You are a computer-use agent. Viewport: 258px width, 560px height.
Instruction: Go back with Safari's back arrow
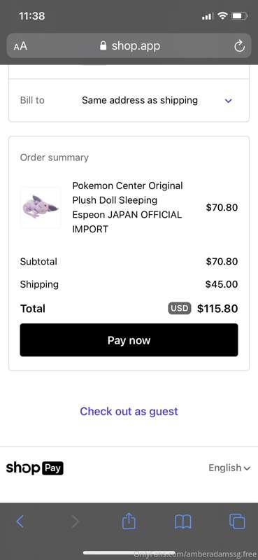(x=20, y=521)
